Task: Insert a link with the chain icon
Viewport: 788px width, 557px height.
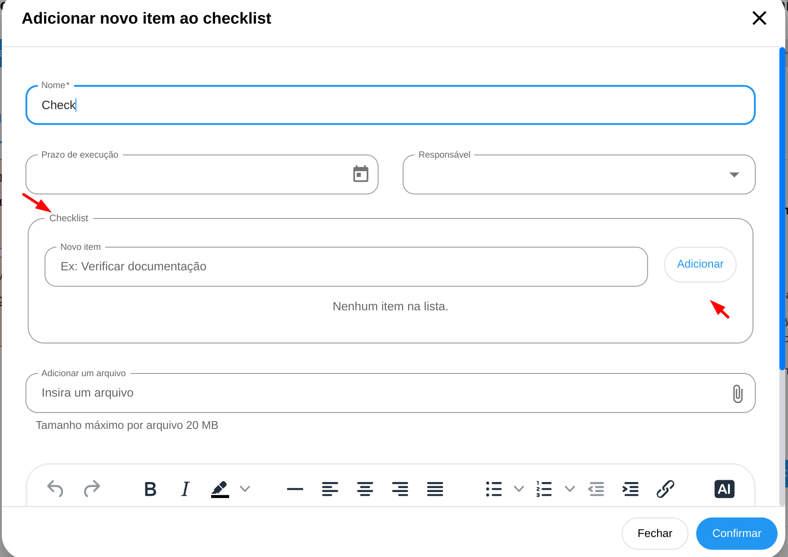Action: [x=665, y=489]
